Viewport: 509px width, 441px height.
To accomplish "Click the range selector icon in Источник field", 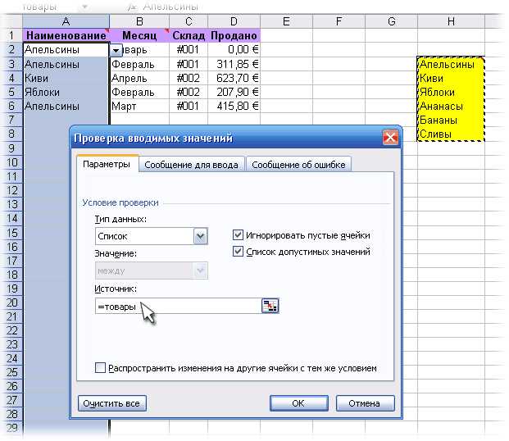I will [270, 306].
